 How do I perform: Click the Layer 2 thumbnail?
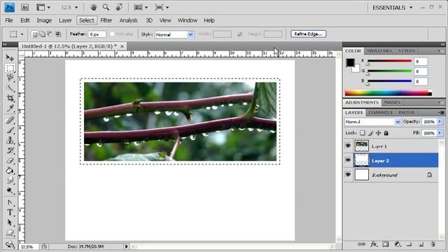(x=361, y=160)
